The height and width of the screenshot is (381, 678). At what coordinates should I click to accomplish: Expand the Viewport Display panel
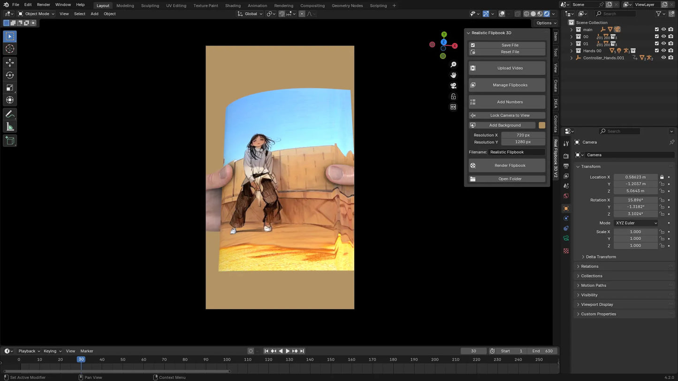pyautogui.click(x=596, y=305)
